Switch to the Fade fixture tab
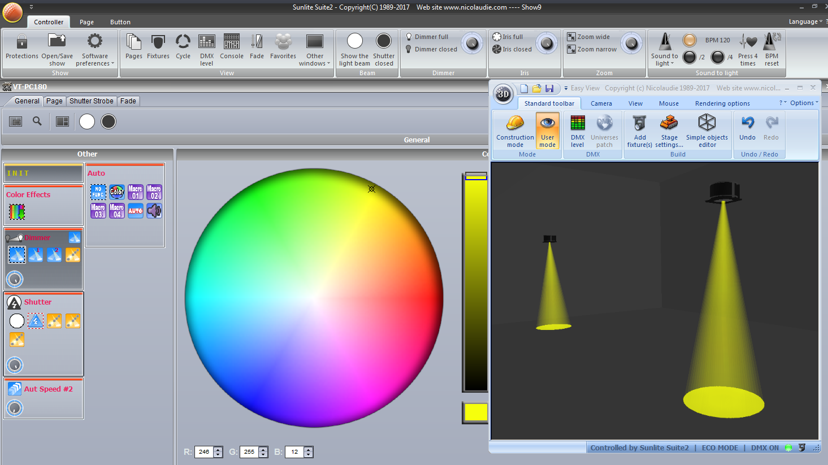The image size is (828, 465). (x=128, y=101)
